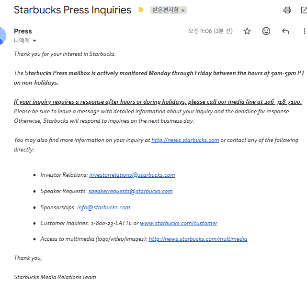Click the sender avatar picture
The image size is (307, 291).
pos(3,36)
